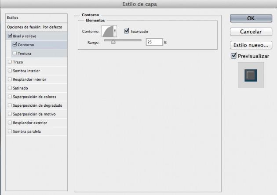
Task: Enable the Trazo checkbox
Action: (x=10, y=62)
